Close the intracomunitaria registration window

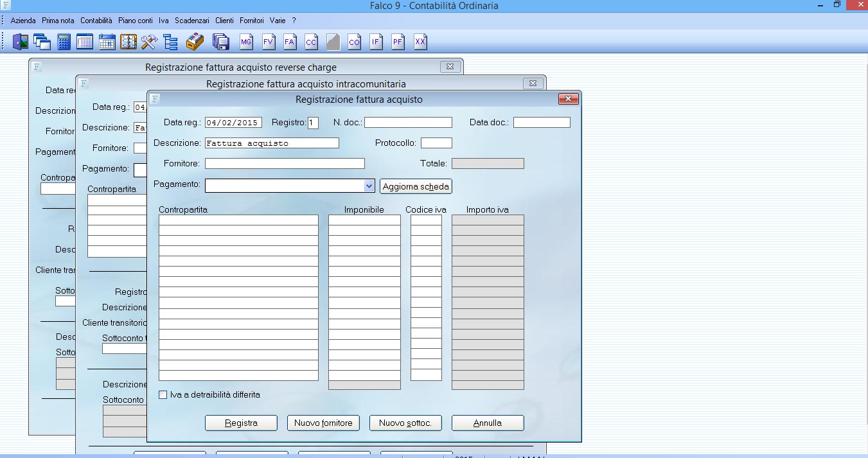(x=533, y=84)
